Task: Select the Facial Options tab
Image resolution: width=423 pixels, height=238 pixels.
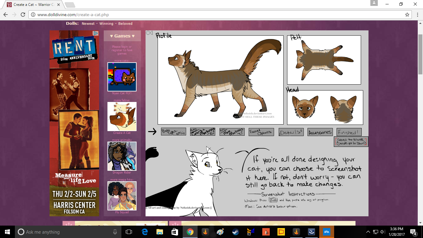Action: 261,132
